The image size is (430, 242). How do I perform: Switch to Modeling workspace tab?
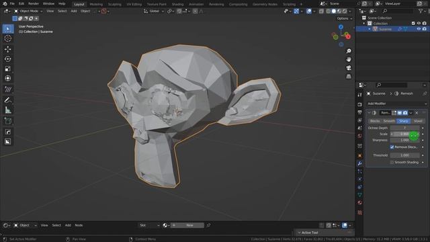pyautogui.click(x=96, y=4)
